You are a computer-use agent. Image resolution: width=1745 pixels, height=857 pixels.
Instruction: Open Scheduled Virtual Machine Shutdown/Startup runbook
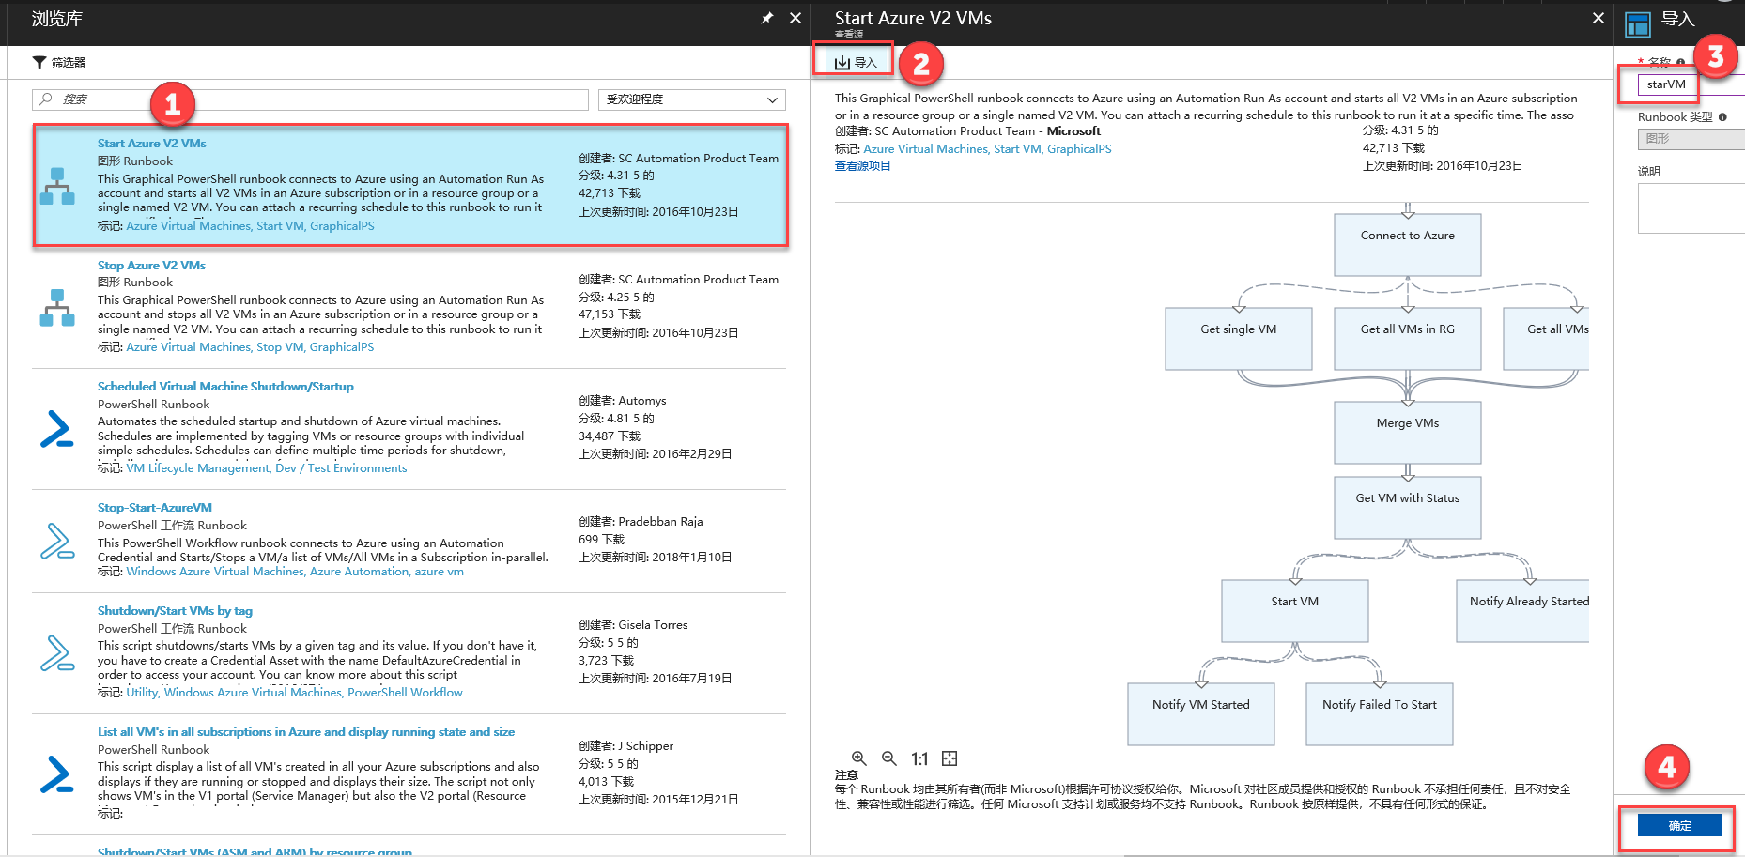pos(225,387)
